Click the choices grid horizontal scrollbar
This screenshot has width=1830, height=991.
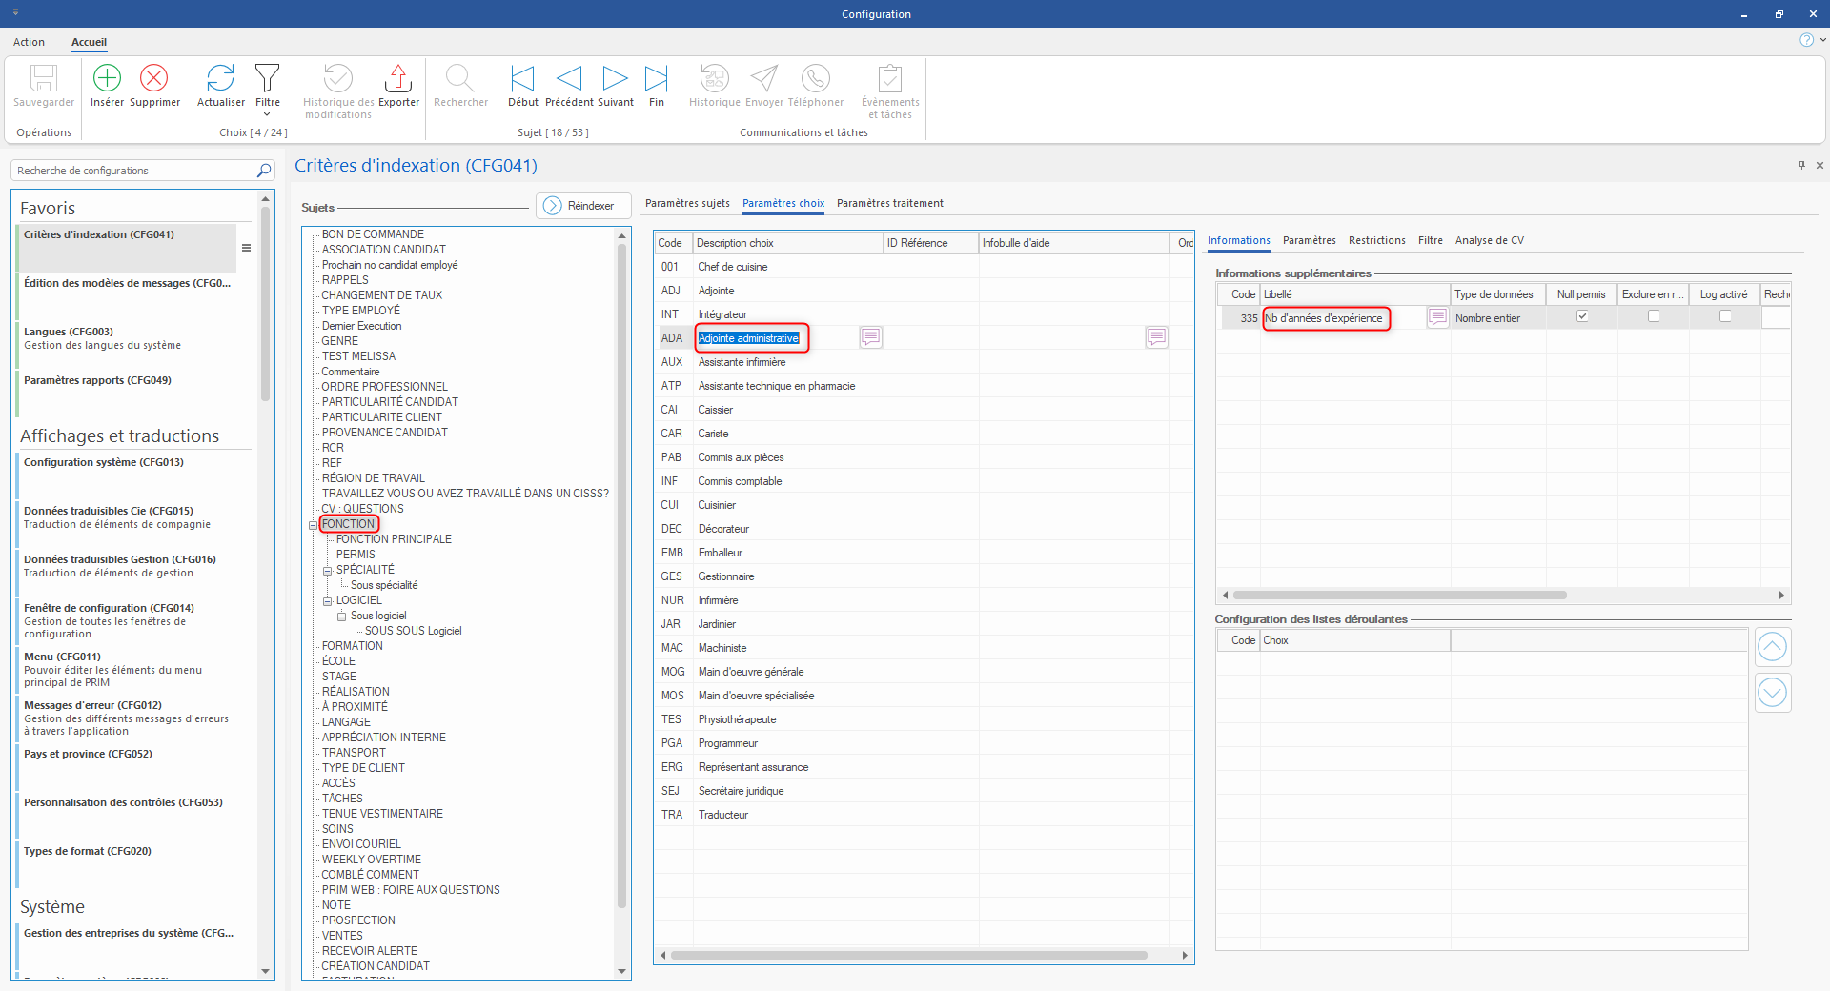pyautogui.click(x=908, y=955)
